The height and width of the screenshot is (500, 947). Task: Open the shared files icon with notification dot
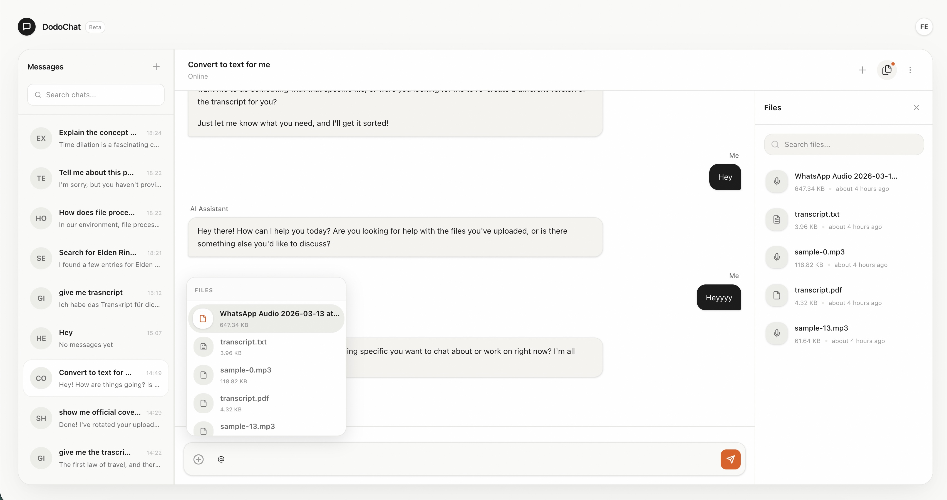click(x=887, y=70)
